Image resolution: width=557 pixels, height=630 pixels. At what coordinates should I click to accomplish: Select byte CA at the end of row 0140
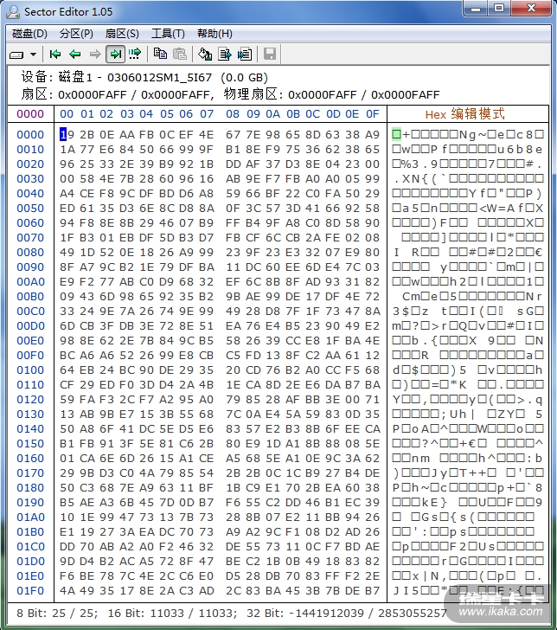[x=373, y=428]
